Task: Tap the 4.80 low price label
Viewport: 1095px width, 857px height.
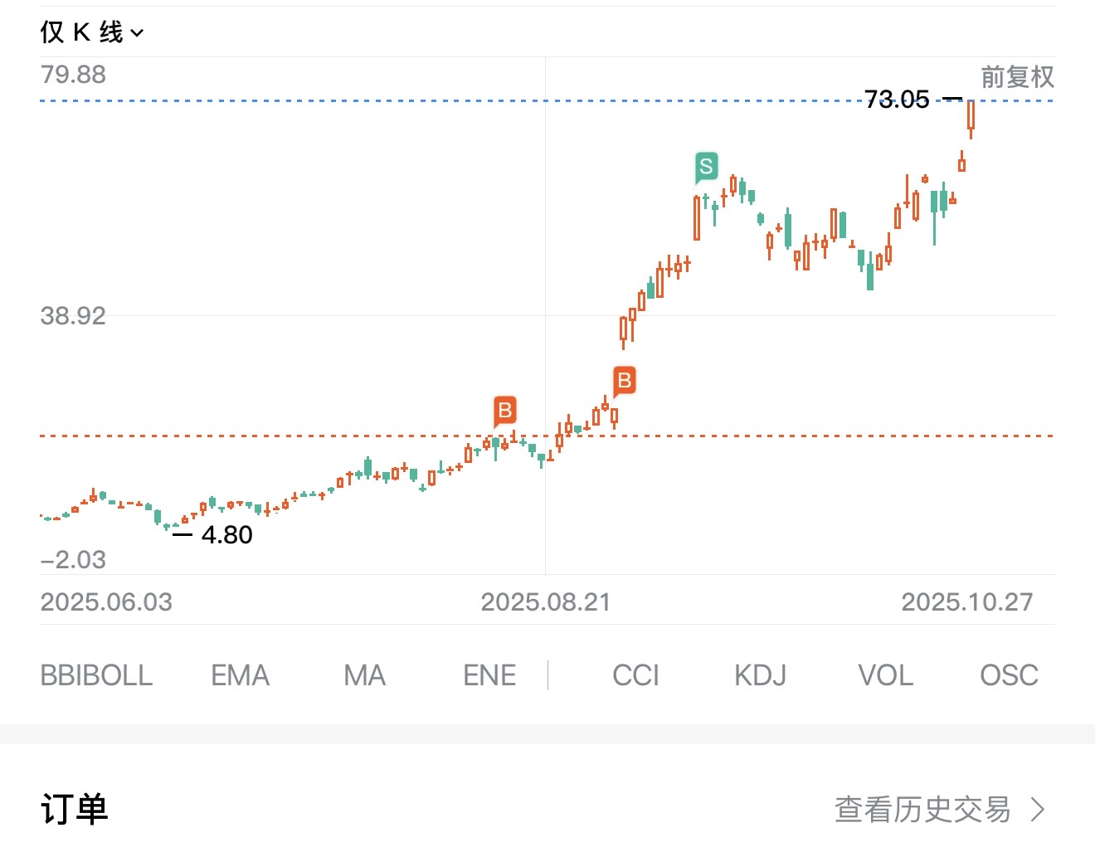Action: [226, 535]
